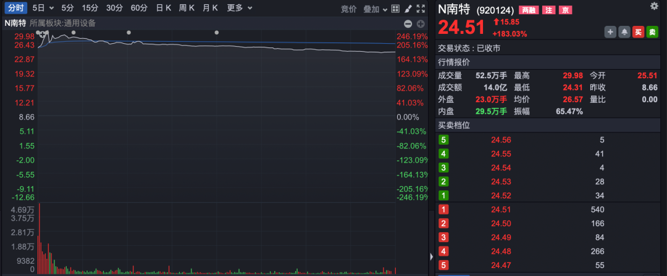Set a price alert with bell icon
Image resolution: width=667 pixels, height=276 pixels.
(624, 31)
